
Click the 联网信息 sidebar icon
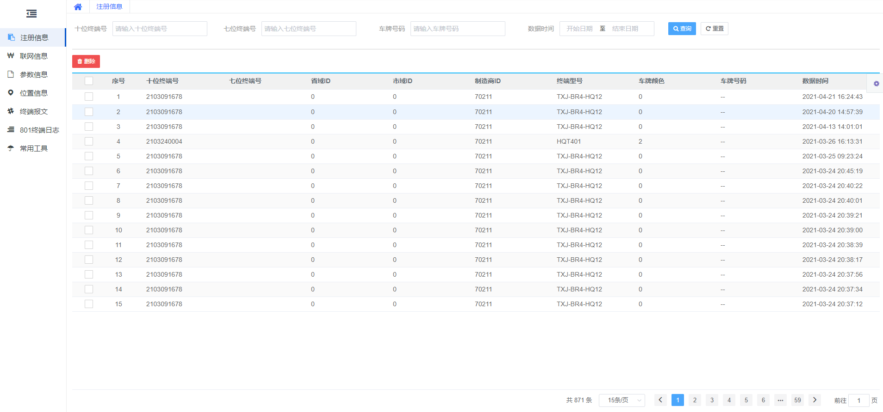point(11,55)
